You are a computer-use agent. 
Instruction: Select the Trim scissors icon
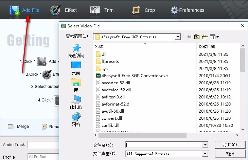tap(95, 10)
